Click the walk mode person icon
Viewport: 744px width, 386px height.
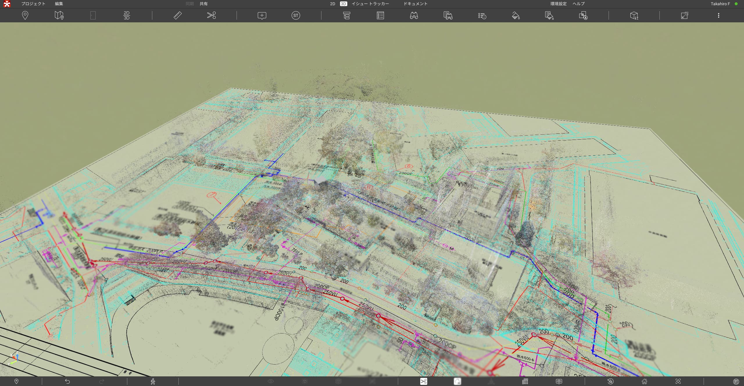[x=153, y=381]
